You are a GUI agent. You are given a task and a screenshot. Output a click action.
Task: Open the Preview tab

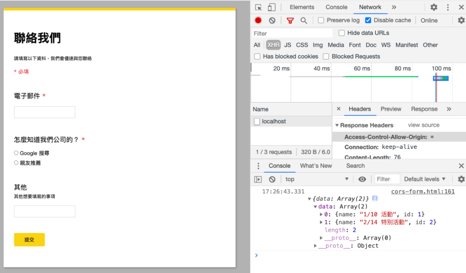click(x=391, y=109)
